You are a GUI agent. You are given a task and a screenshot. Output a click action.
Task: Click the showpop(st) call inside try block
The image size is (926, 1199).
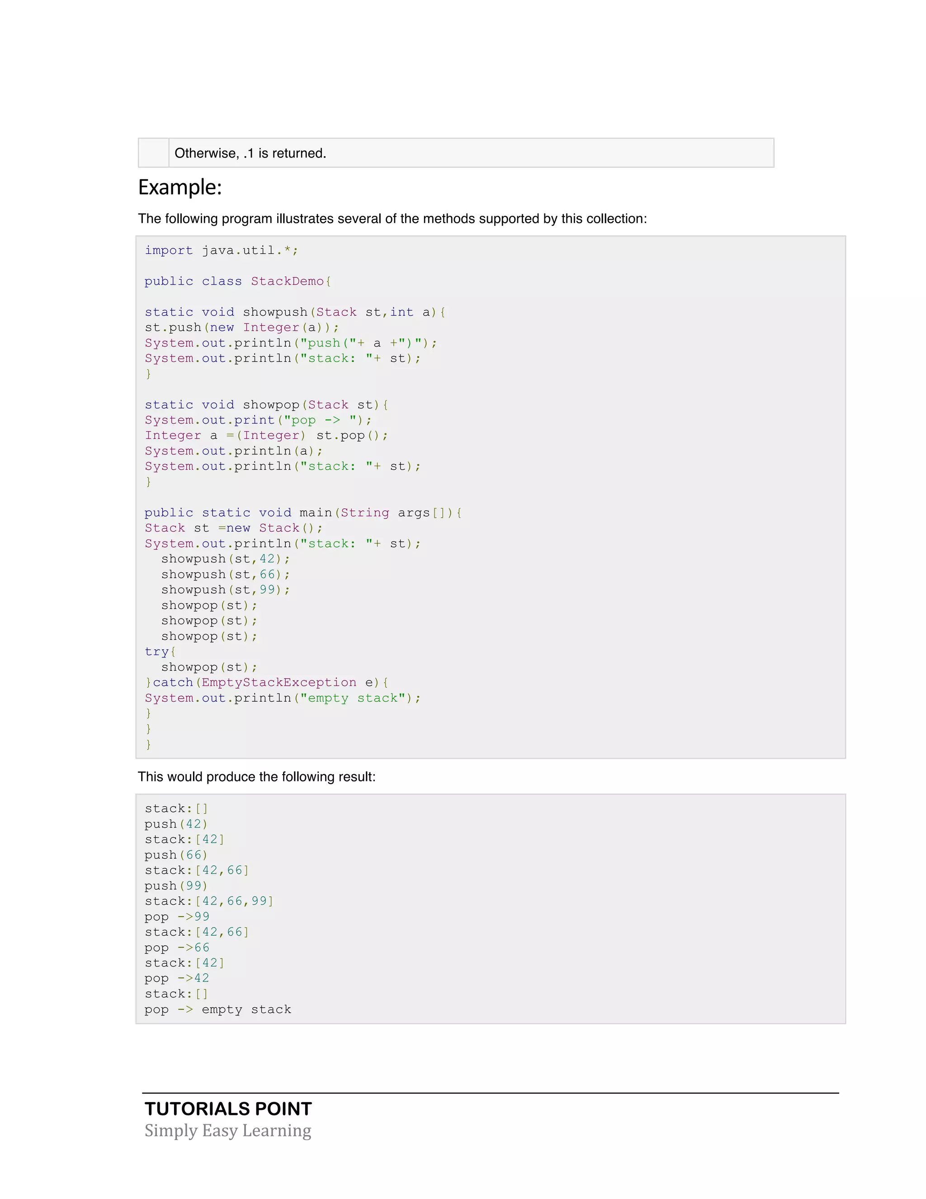[209, 667]
